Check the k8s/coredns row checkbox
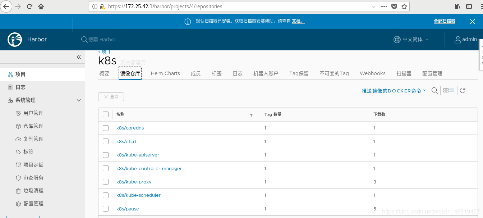 tap(106, 128)
